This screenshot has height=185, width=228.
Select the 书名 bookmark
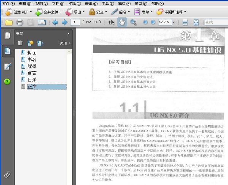(32, 59)
